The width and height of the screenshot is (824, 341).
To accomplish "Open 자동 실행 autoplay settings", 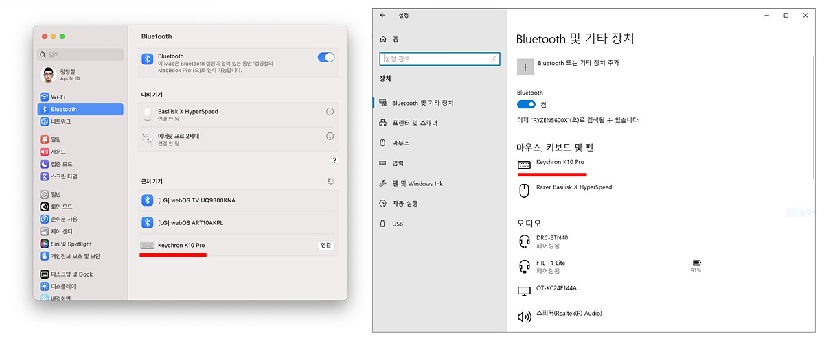I will pos(398,204).
